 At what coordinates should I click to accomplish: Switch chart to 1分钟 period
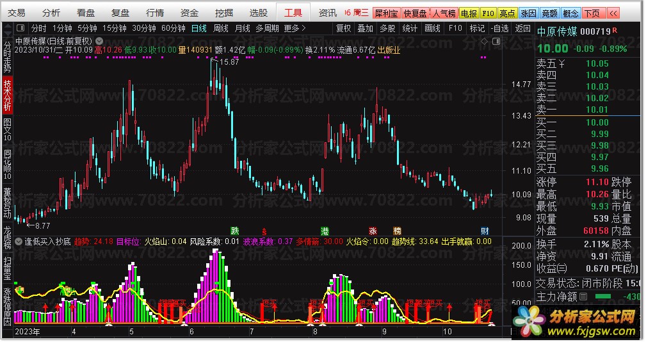pos(62,28)
